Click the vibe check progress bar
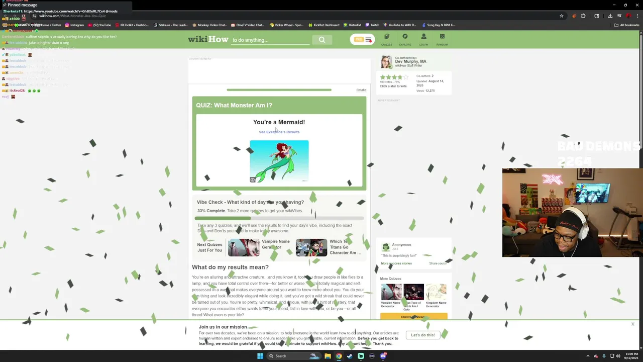The height and width of the screenshot is (362, 643). (279, 218)
